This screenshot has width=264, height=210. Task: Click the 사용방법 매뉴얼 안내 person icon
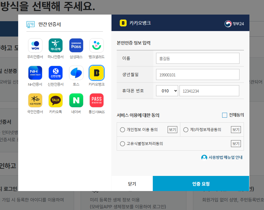(204, 157)
